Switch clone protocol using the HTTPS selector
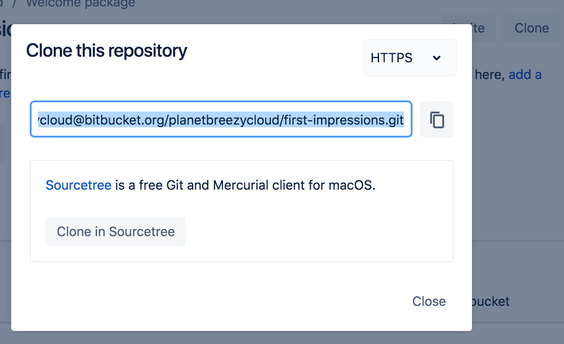 coord(409,58)
